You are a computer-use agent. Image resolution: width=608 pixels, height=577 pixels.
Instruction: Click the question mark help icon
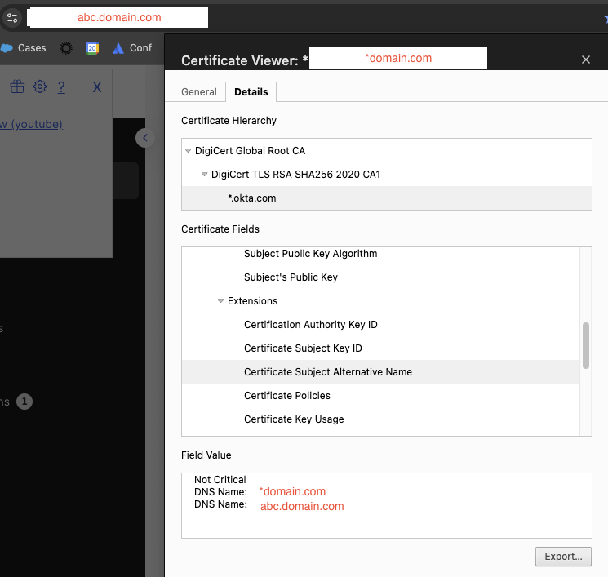pyautogui.click(x=61, y=87)
